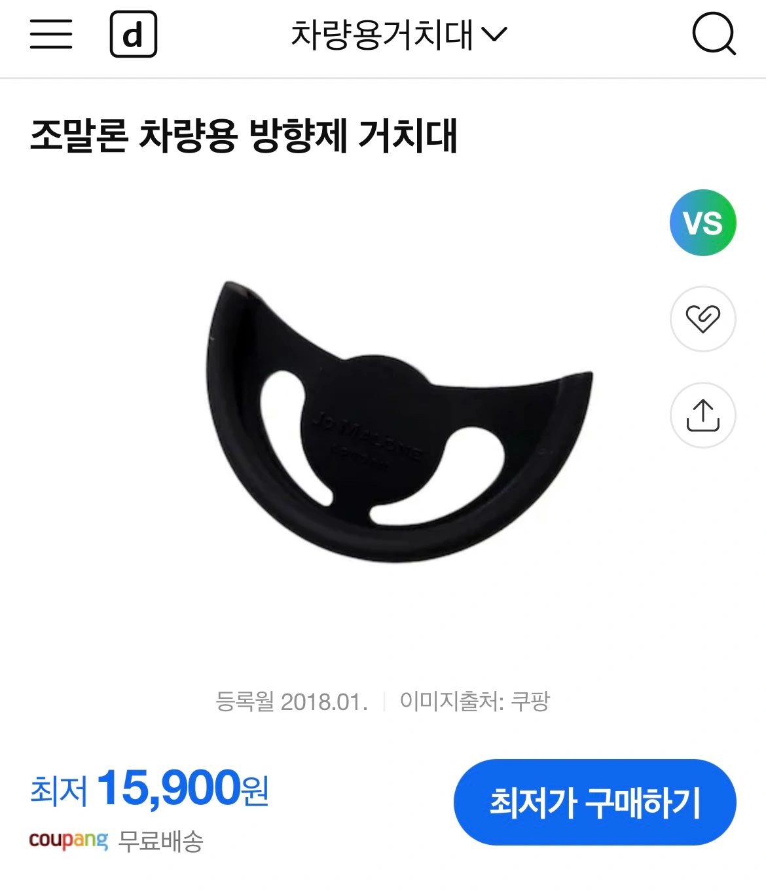Tap the VS compare icon
This screenshot has width=766, height=892.
[702, 223]
